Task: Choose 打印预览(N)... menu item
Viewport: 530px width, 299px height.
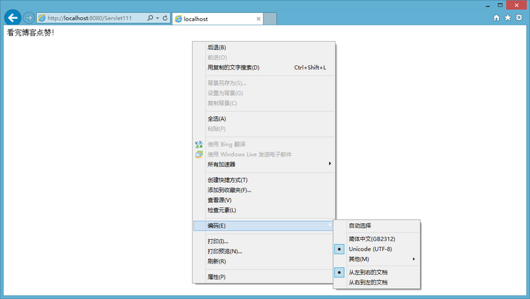Action: (264, 251)
